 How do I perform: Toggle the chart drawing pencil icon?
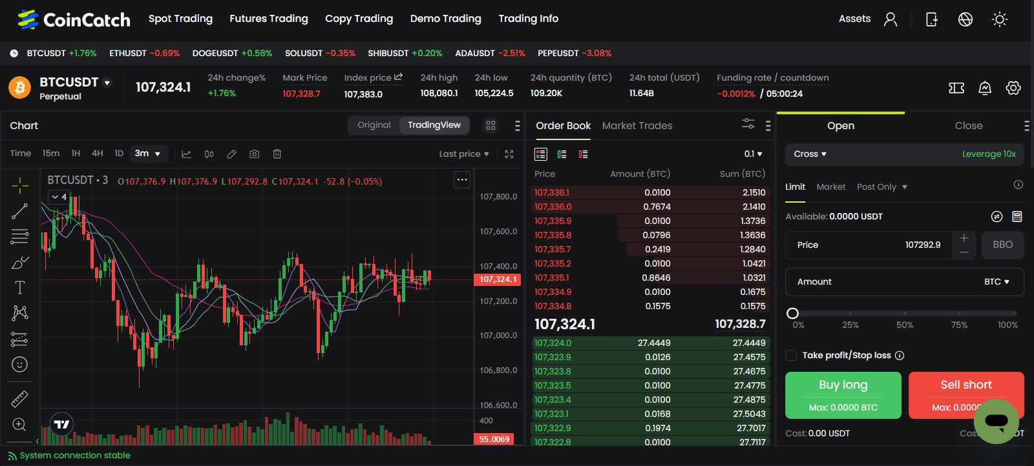pos(231,154)
